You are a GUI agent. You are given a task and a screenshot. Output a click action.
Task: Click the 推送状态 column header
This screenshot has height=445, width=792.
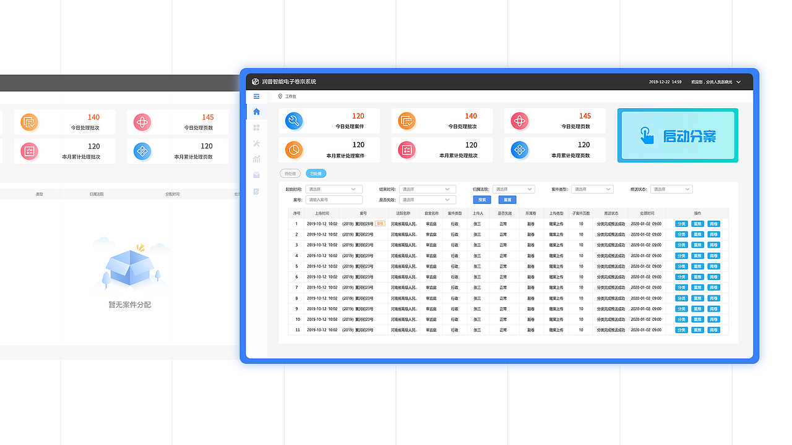click(x=611, y=213)
